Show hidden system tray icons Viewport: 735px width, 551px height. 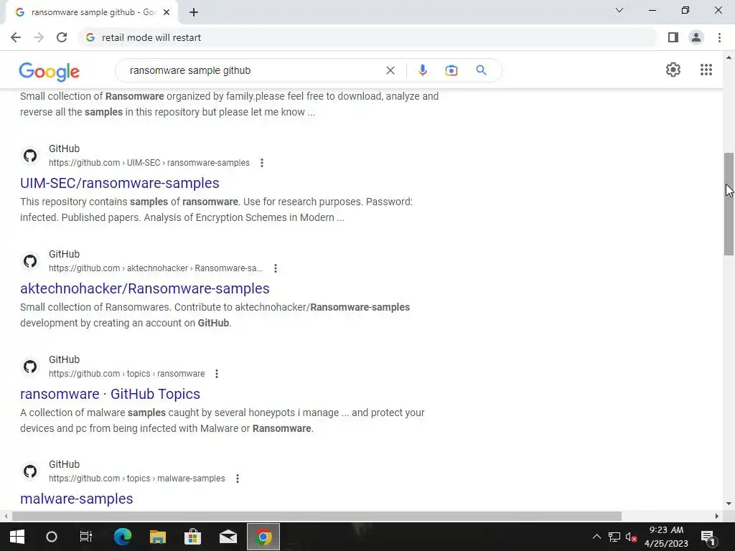(596, 537)
